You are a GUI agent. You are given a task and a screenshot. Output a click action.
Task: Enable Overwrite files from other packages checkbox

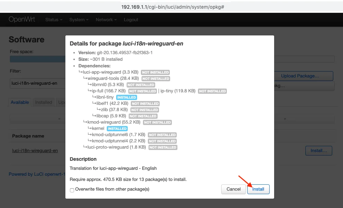point(72,190)
